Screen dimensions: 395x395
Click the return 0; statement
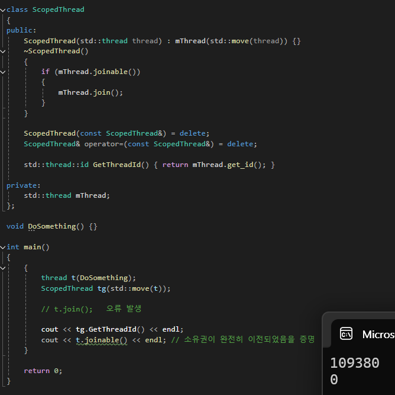click(x=43, y=371)
